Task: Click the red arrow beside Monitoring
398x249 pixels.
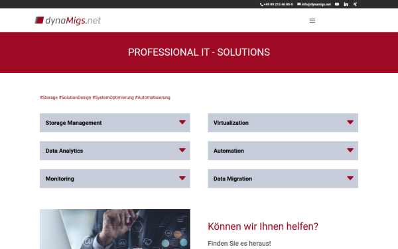Action: 182,178
